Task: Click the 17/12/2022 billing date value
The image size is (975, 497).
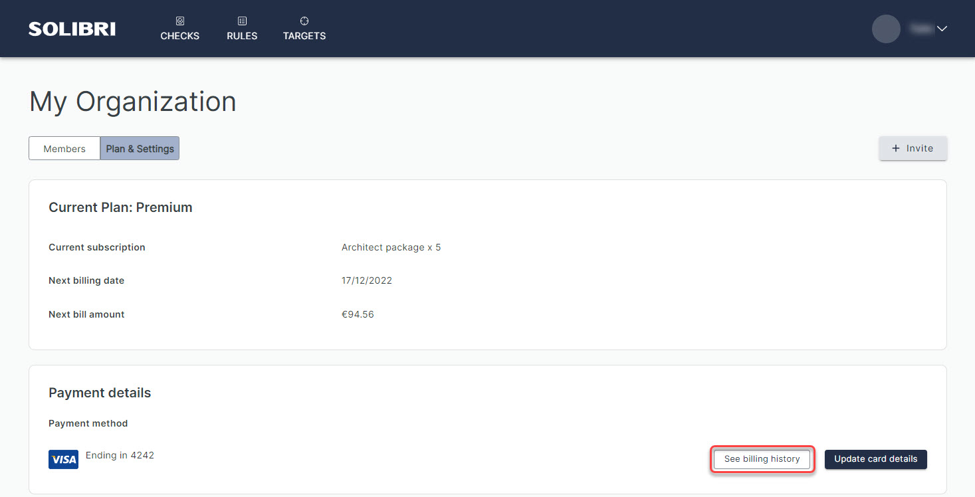Action: pos(367,280)
